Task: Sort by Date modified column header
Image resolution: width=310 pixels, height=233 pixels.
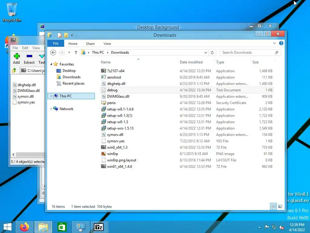Action: [196, 62]
